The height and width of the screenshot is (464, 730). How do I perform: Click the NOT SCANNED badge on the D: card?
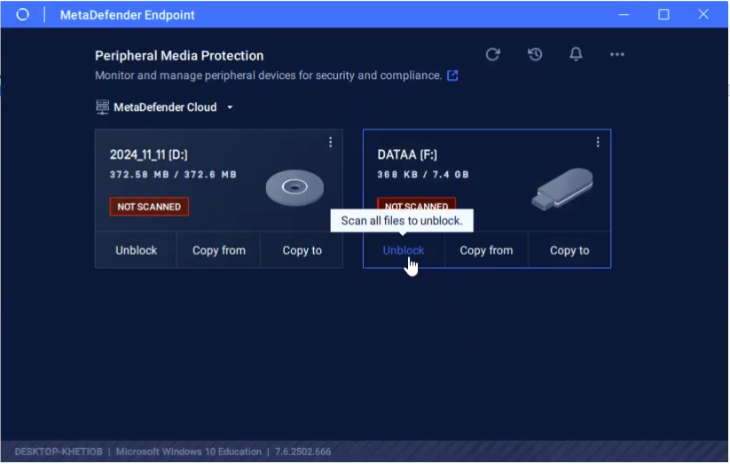(x=149, y=207)
